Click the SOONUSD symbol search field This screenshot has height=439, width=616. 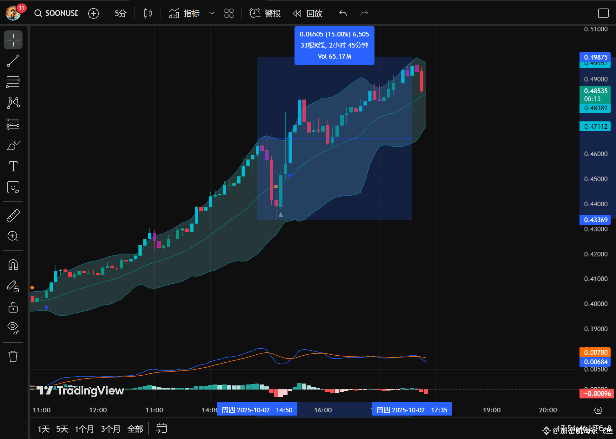[x=56, y=13]
